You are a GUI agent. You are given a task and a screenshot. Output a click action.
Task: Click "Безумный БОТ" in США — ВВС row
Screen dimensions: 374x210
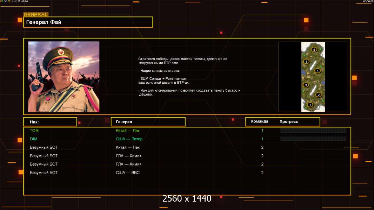pyautogui.click(x=44, y=173)
